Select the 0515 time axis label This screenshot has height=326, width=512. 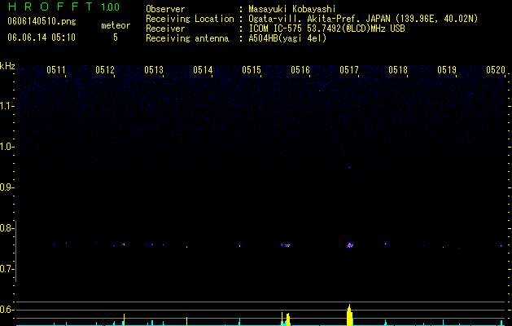[252, 70]
